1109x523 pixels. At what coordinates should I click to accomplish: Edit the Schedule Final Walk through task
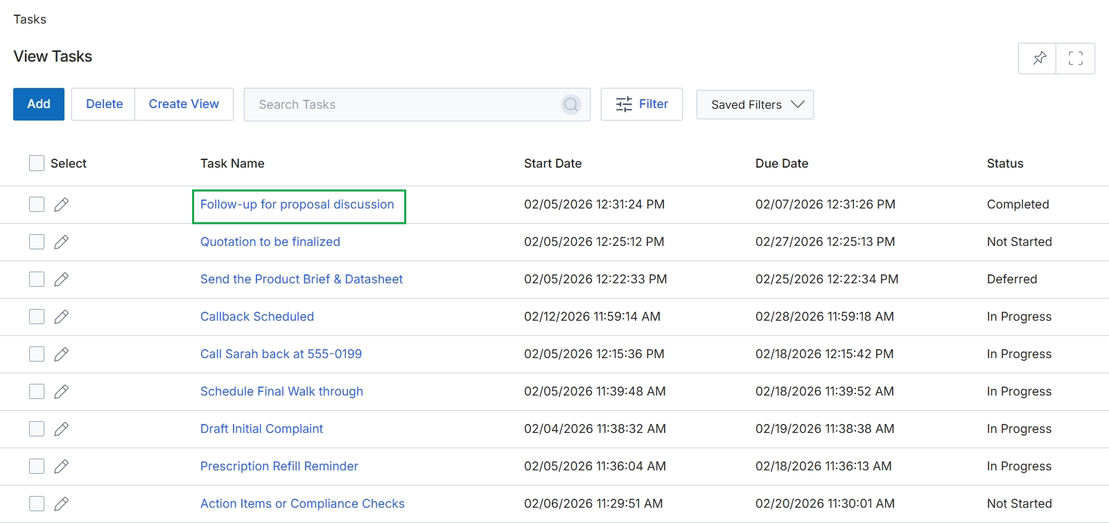point(61,391)
